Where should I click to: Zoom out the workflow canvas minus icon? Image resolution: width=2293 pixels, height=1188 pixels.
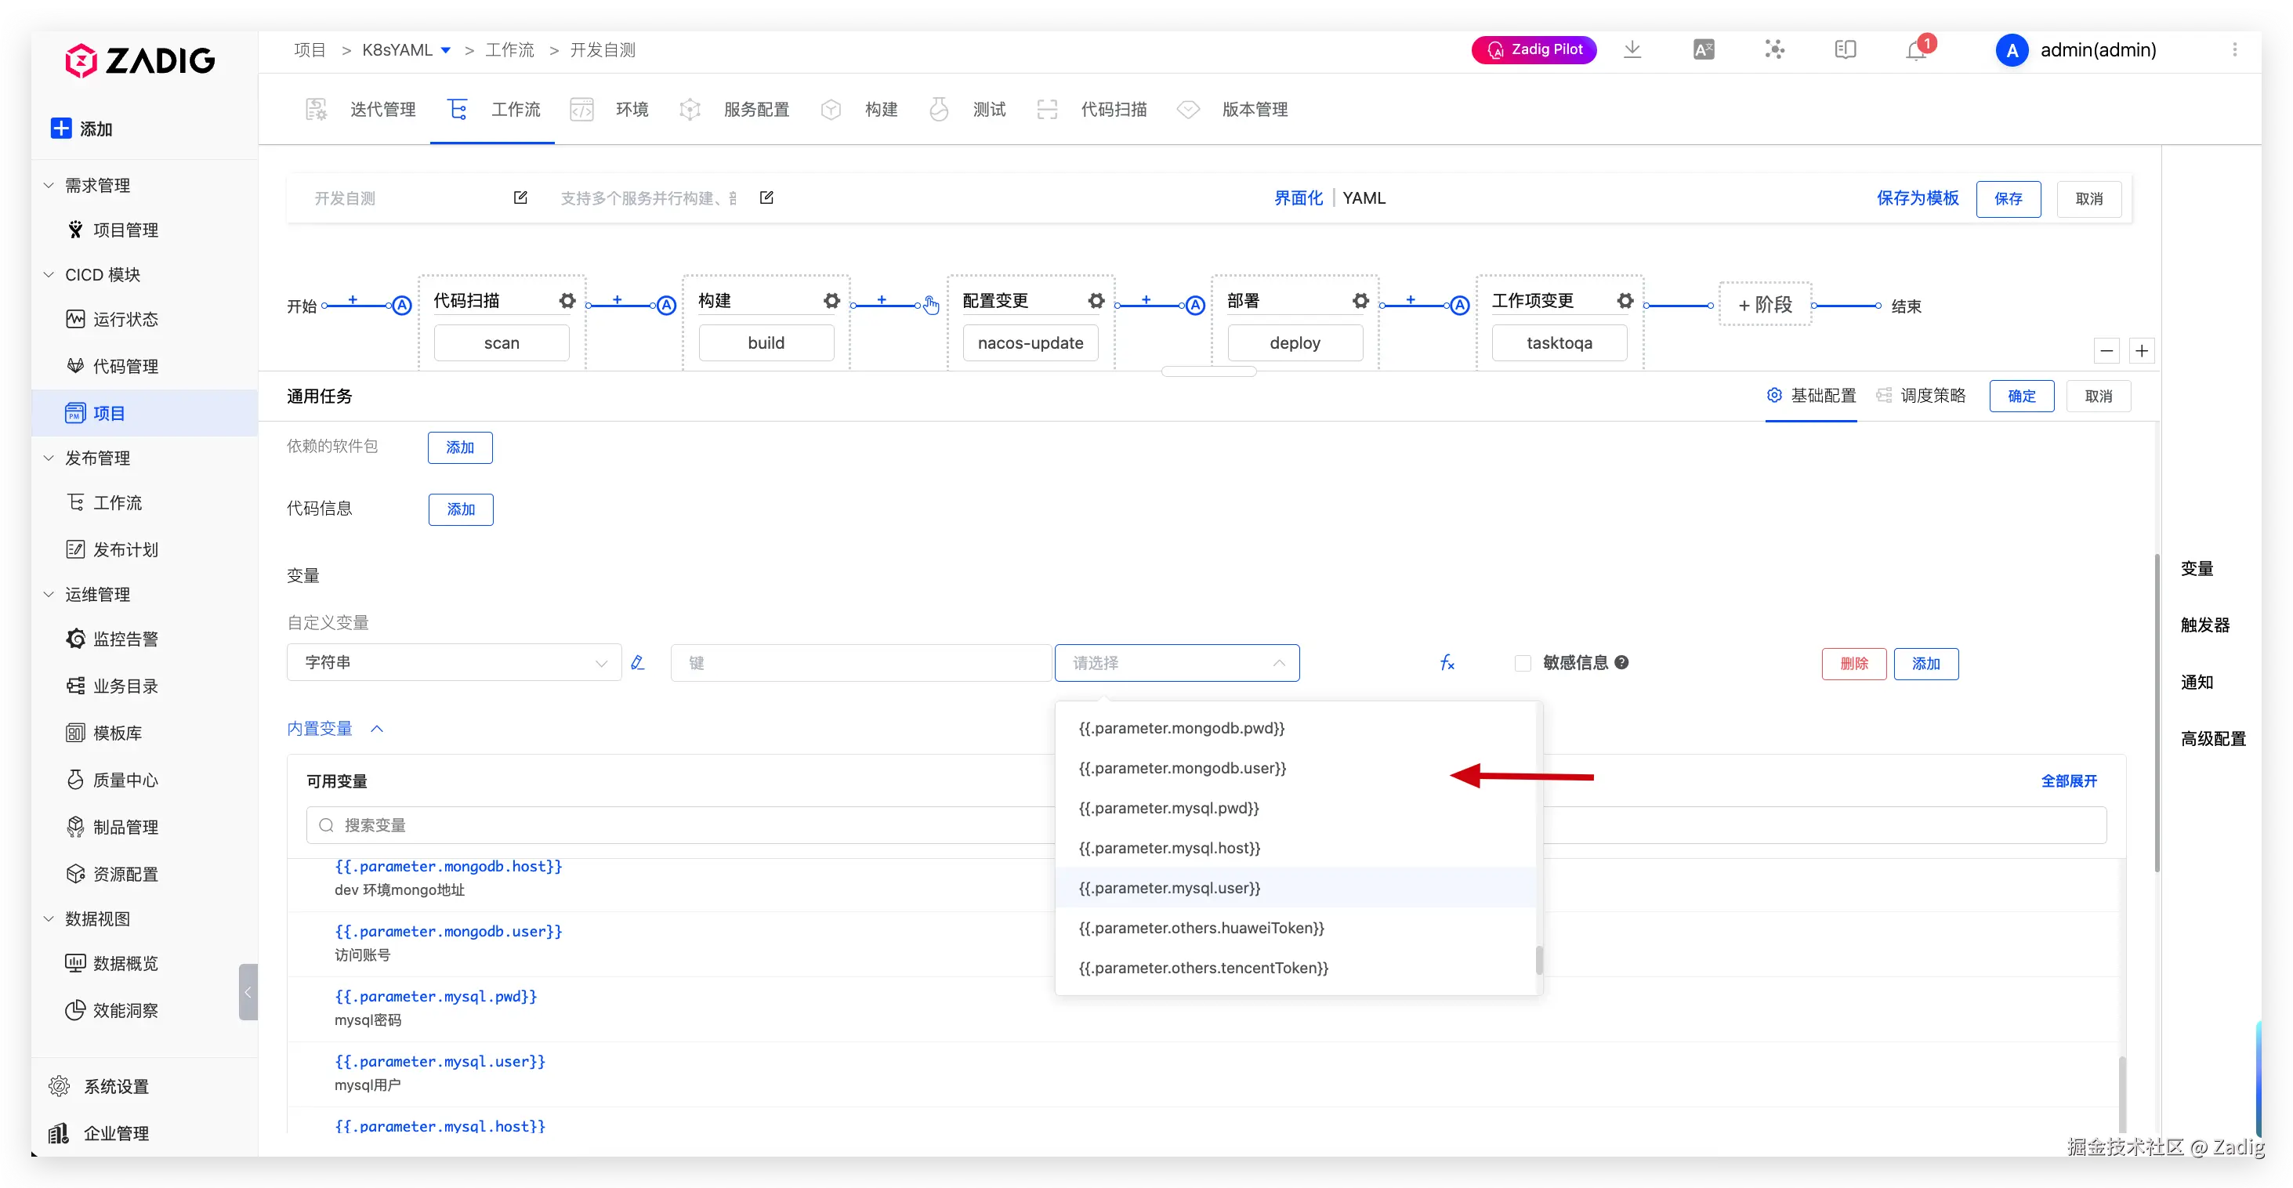(2106, 350)
